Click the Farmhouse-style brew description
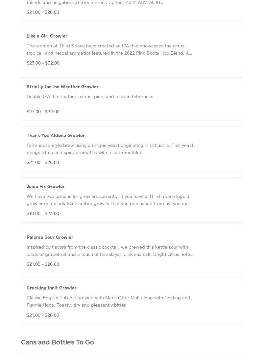The image size is (263, 356). click(110, 149)
